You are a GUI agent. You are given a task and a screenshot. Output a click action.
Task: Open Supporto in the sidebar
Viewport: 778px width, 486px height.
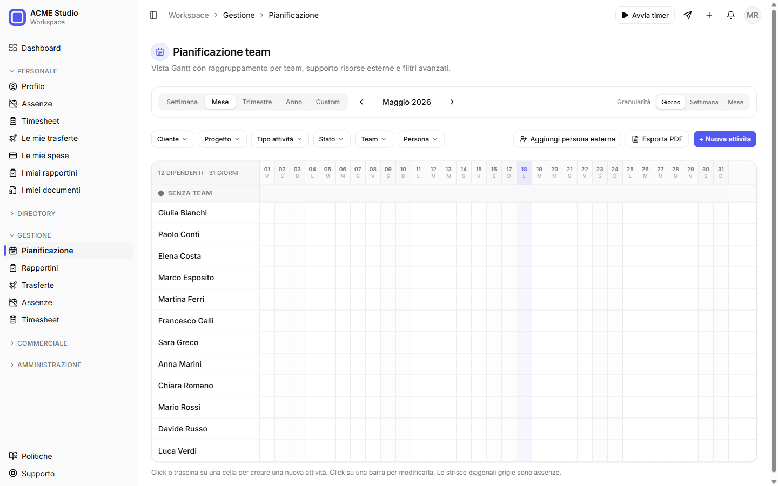(69, 474)
